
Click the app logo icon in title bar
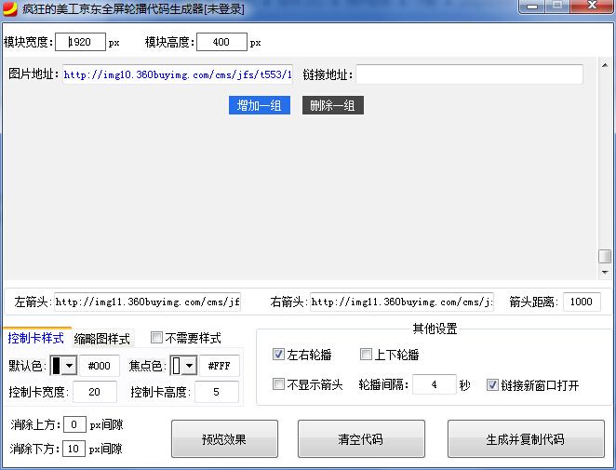(10, 8)
